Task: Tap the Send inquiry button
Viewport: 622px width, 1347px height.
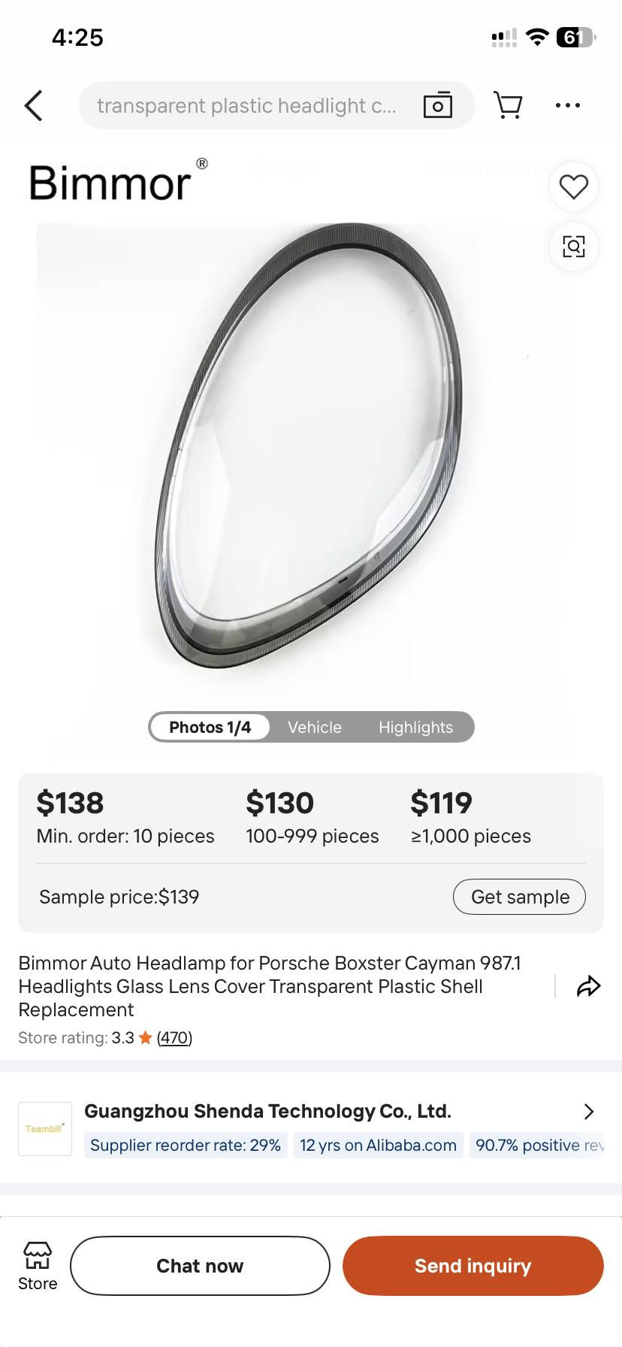Action: [x=473, y=1266]
